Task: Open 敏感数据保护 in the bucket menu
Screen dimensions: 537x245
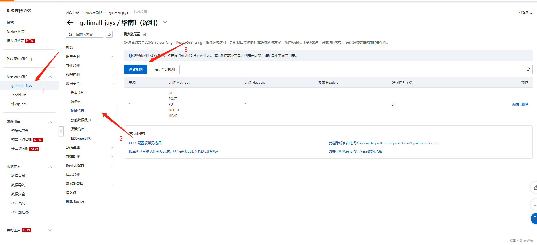Action: 81,120
